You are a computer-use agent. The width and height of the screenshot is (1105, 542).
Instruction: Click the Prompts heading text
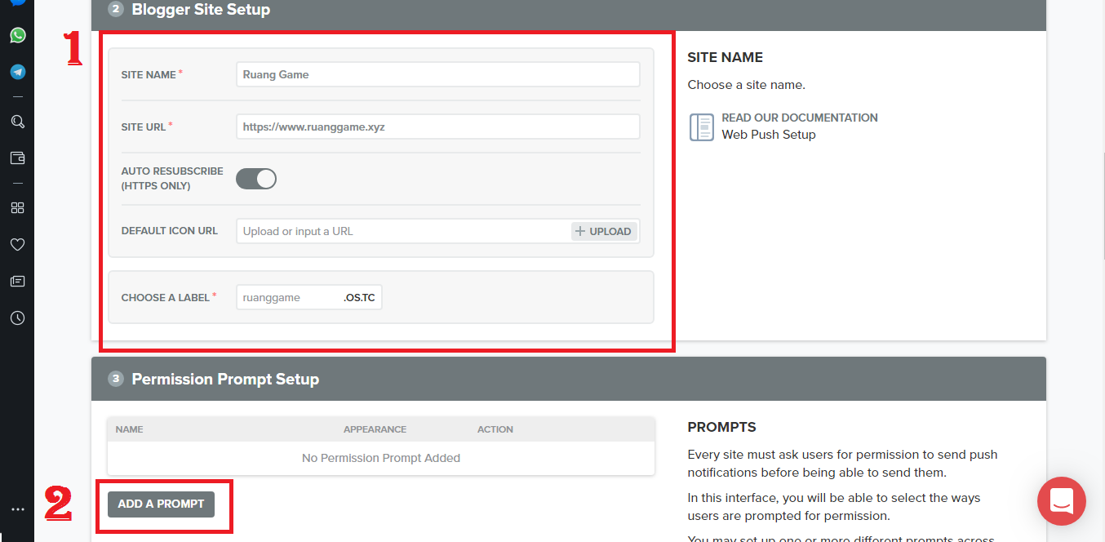(722, 427)
